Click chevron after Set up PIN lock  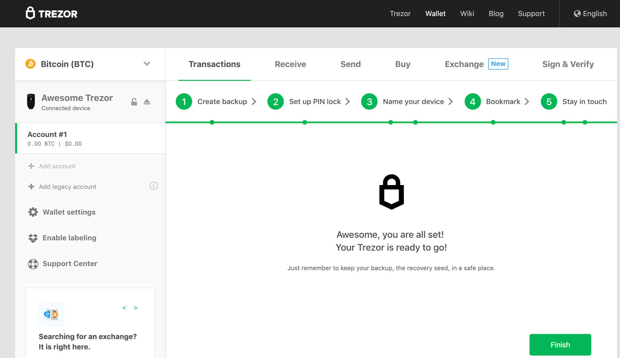[348, 102]
